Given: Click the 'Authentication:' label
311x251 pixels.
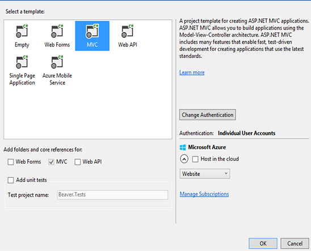Looking at the screenshot, I should (x=196, y=133).
